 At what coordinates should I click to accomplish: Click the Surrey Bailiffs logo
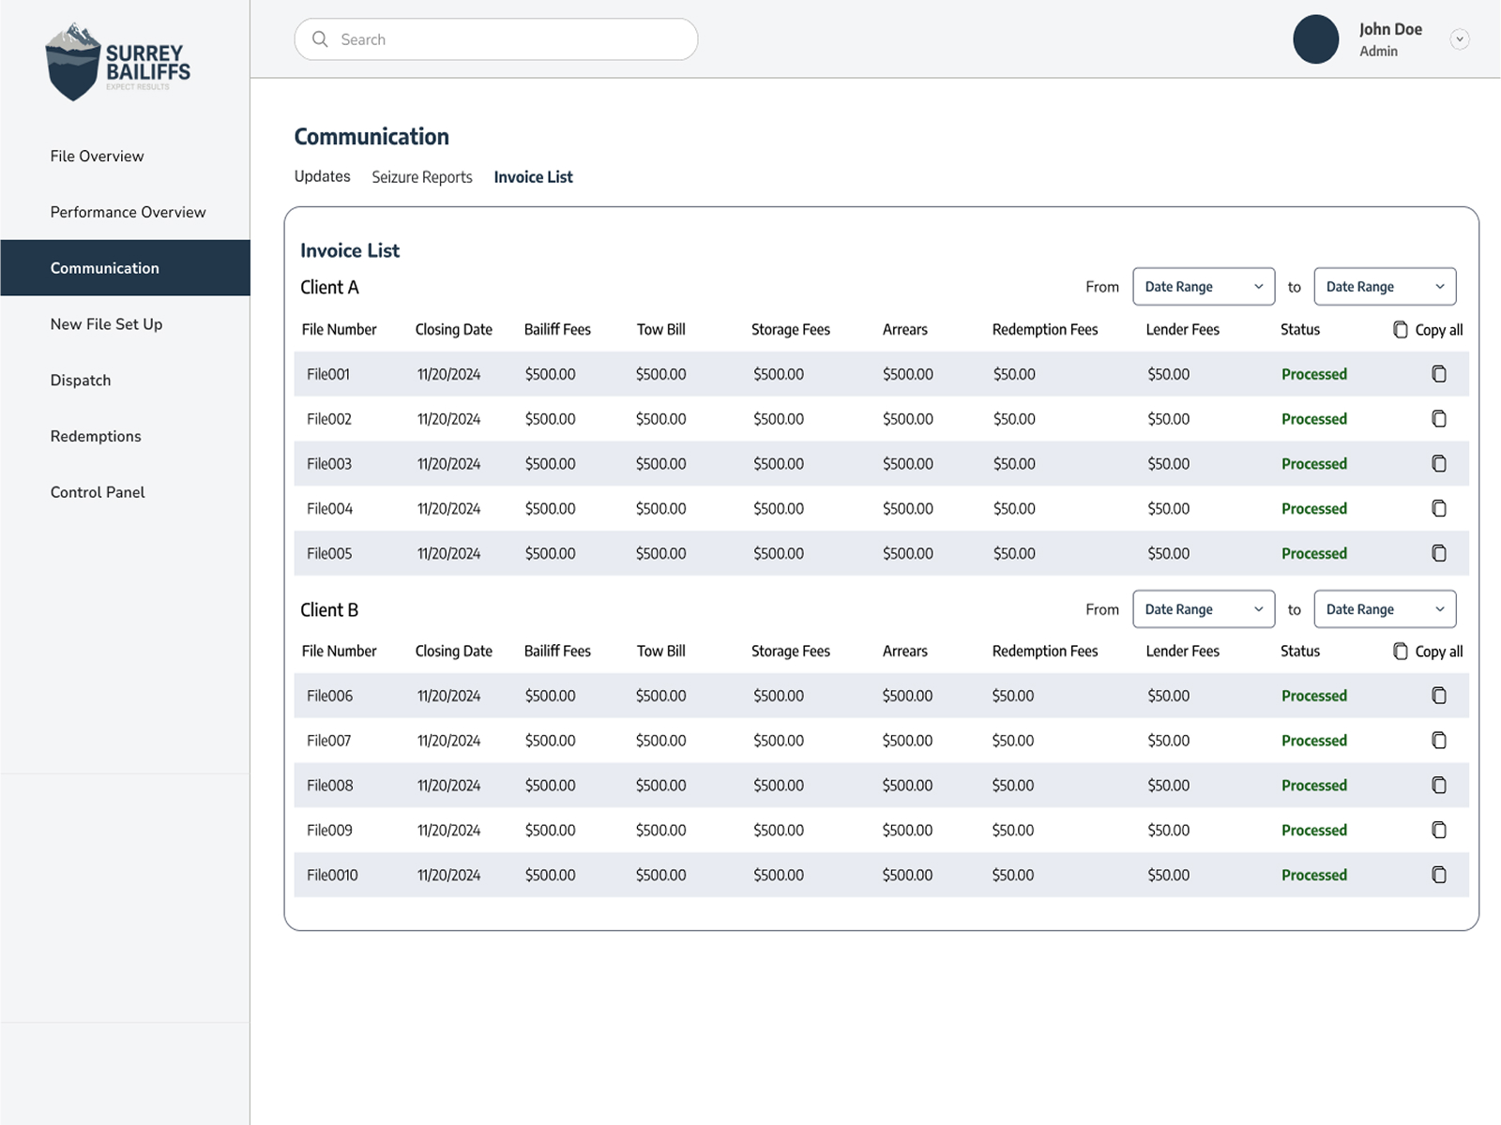click(x=117, y=61)
